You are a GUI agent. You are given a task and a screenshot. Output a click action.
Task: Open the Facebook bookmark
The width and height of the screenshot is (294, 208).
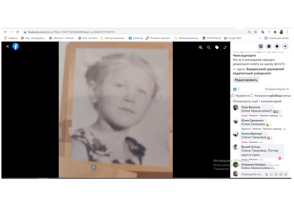136,38
